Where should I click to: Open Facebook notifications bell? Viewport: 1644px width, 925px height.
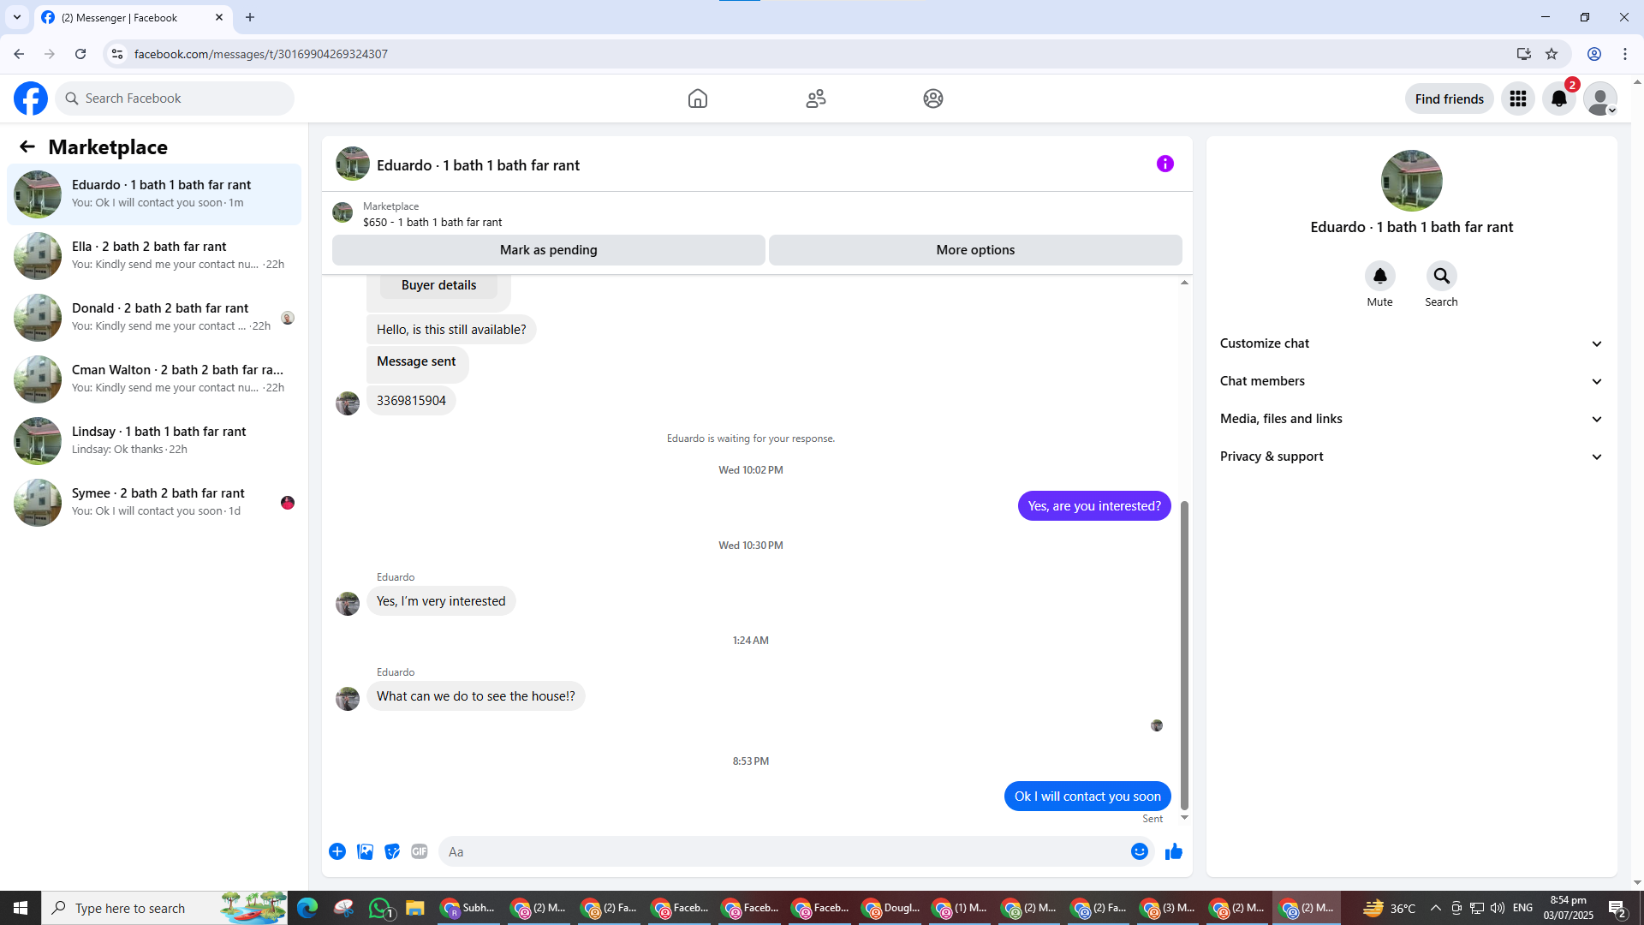pyautogui.click(x=1558, y=98)
